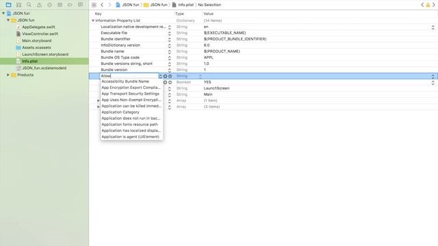Viewport: 438px width, 246px height.
Task: Choose Application does not run in background
Action: 131,118
